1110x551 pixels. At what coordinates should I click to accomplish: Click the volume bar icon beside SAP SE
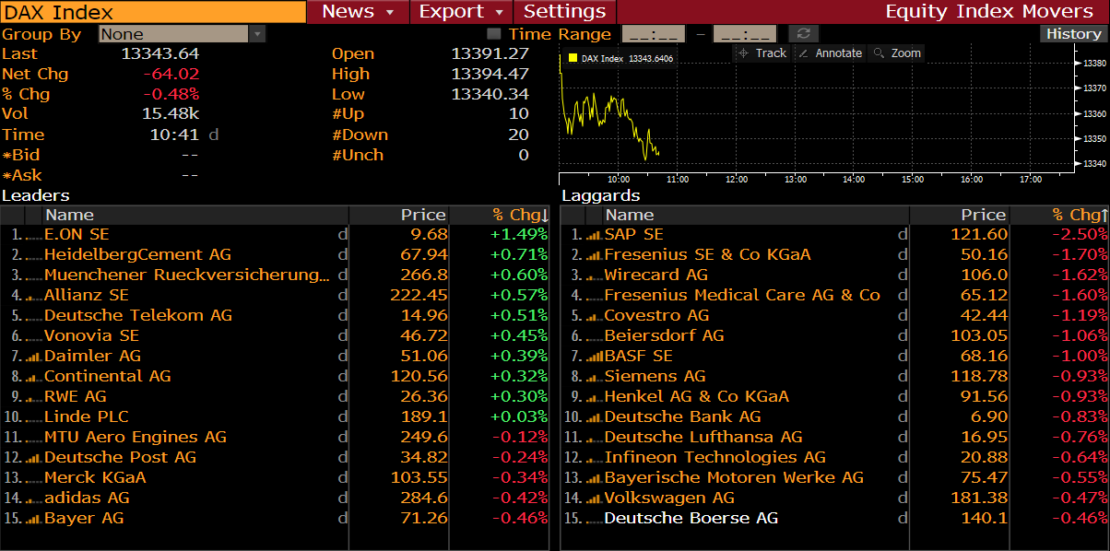click(593, 235)
